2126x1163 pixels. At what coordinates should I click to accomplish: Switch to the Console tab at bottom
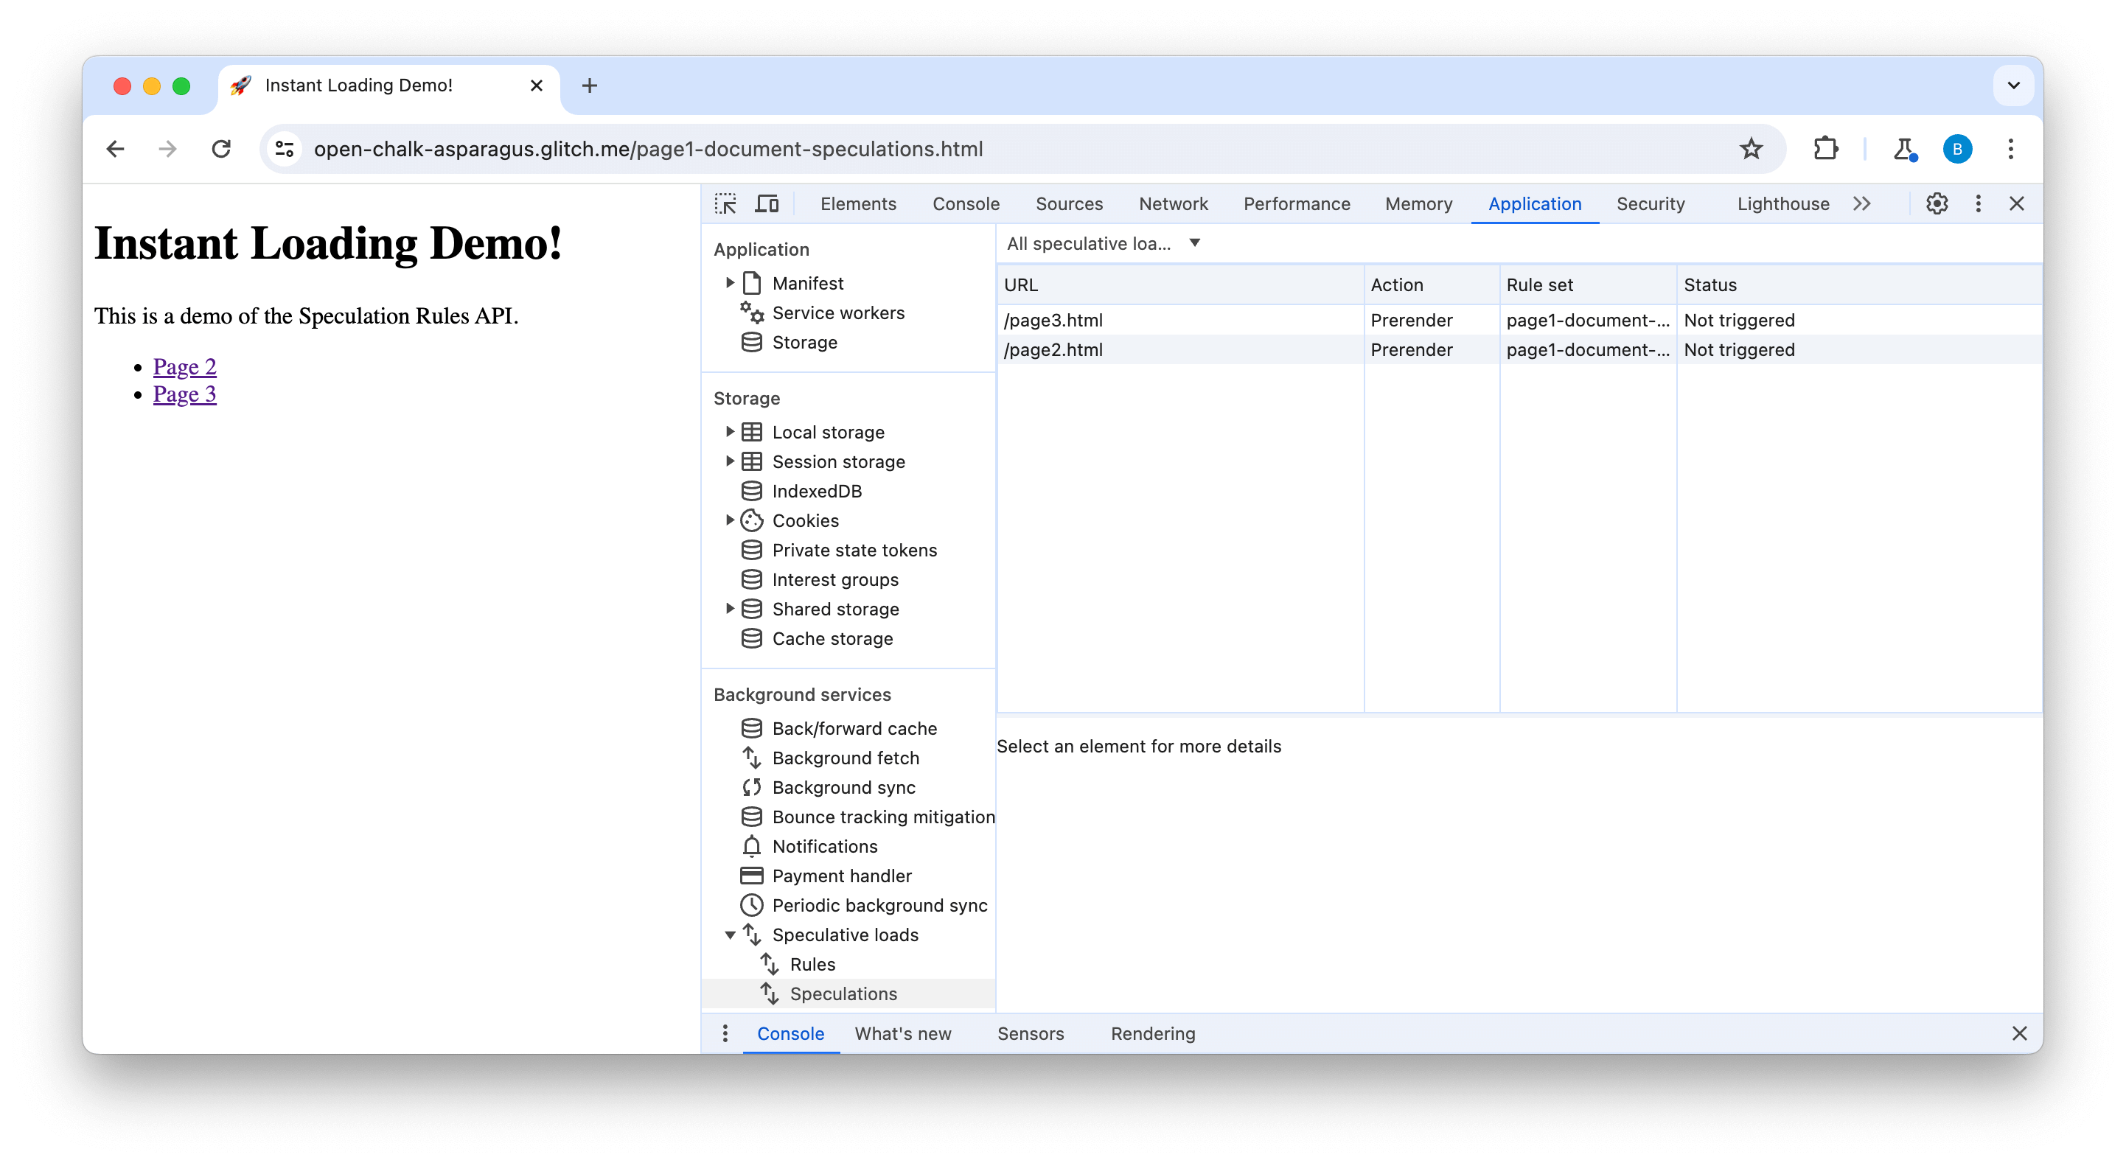point(792,1033)
